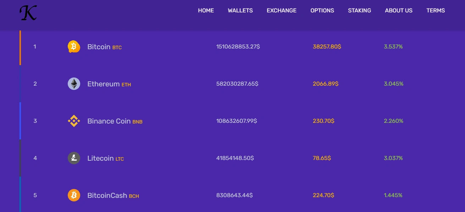The height and width of the screenshot is (212, 465).
Task: Open Binance Coin BNB row name
Action: coord(115,121)
